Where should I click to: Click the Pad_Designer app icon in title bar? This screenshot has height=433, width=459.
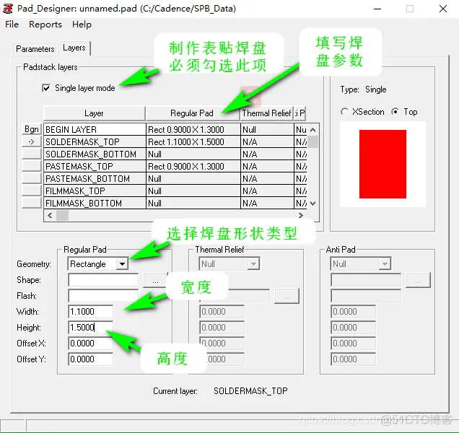click(x=8, y=9)
